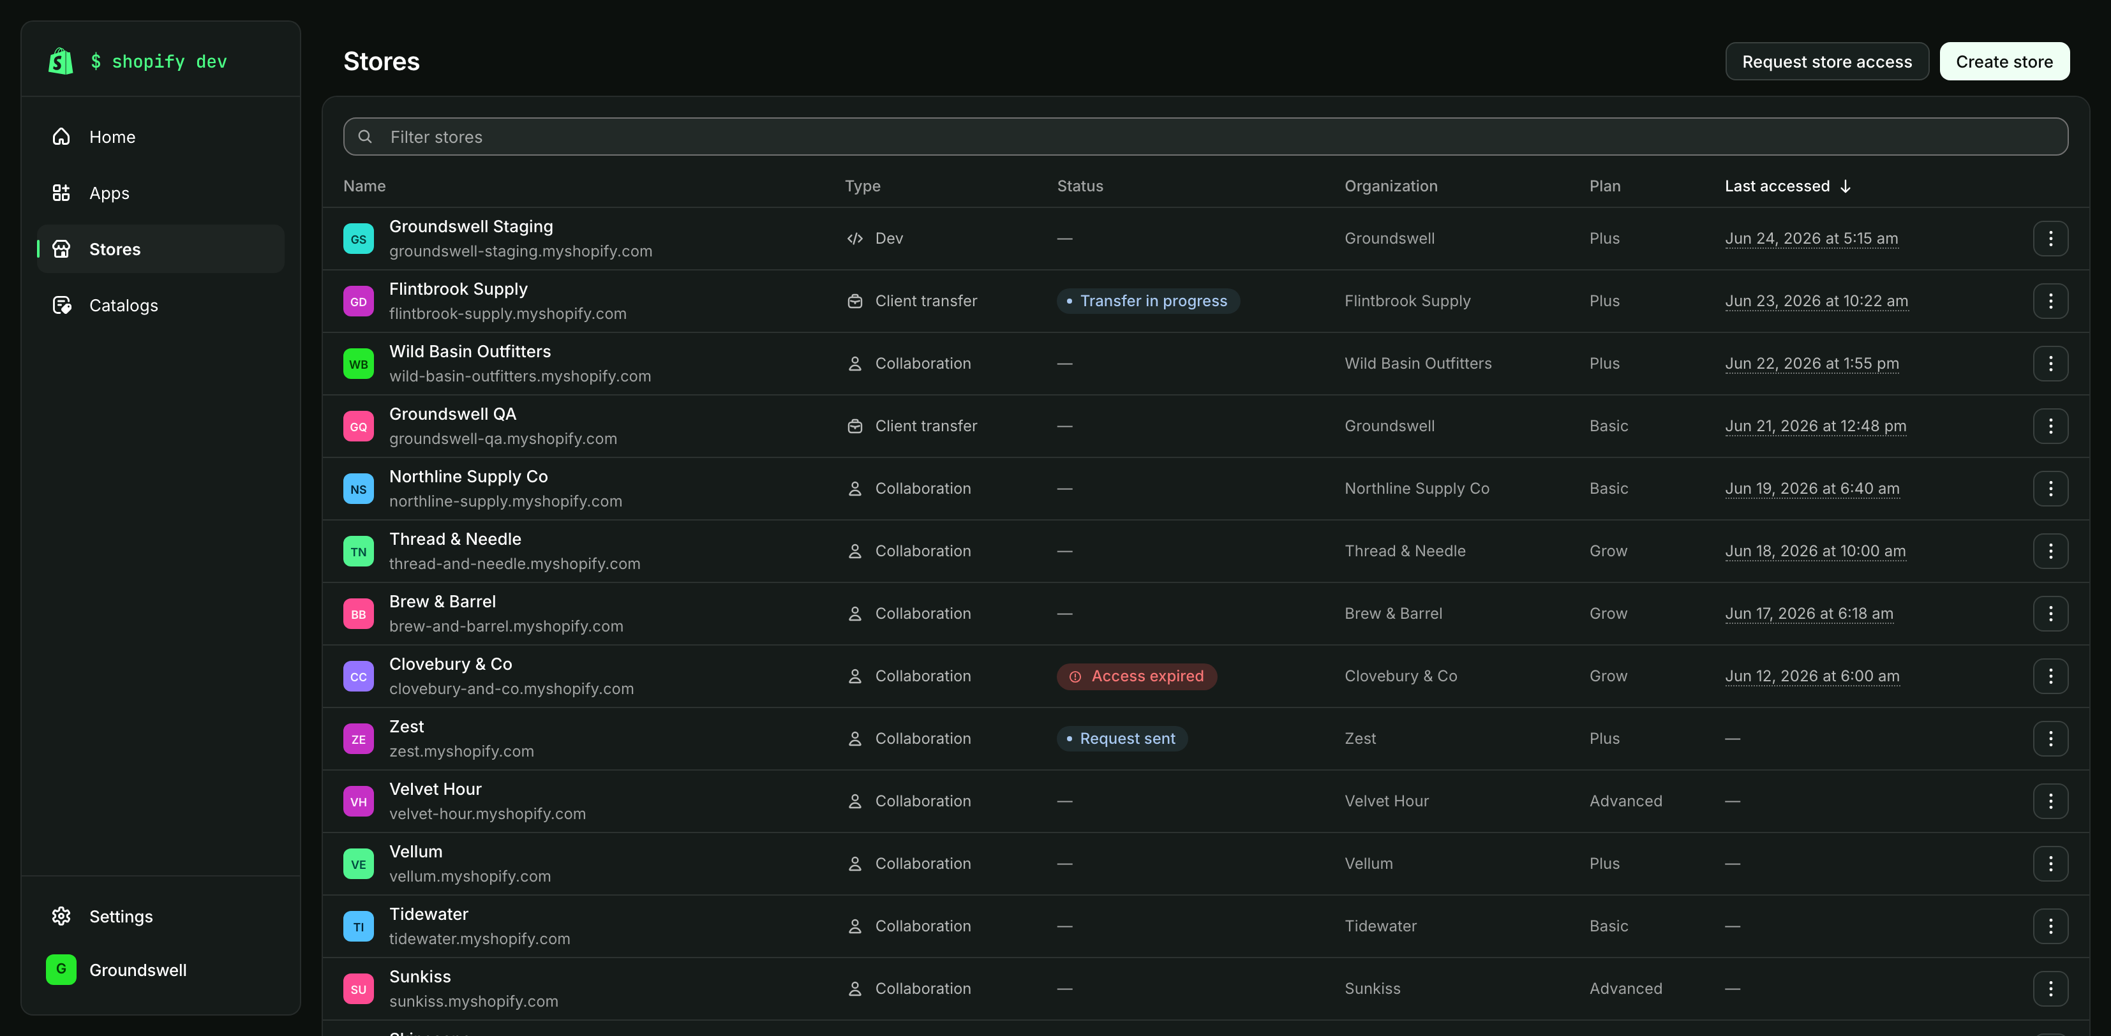
Task: Open actions menu for Zest
Action: tap(2050, 739)
